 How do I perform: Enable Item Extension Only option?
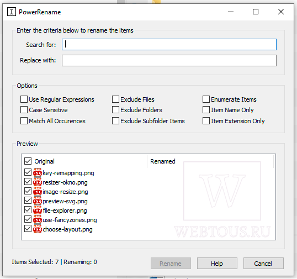click(x=206, y=121)
